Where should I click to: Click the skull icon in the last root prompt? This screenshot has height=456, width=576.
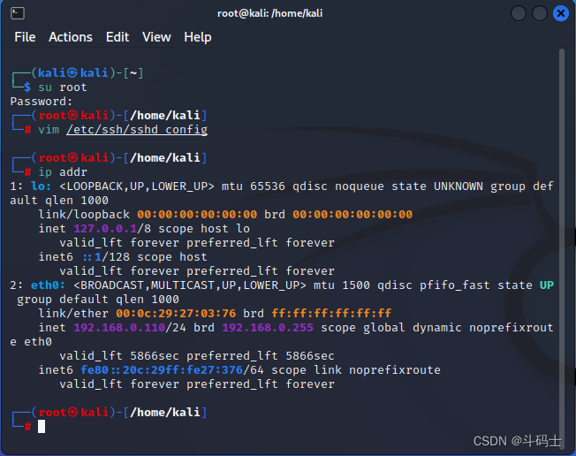click(72, 413)
